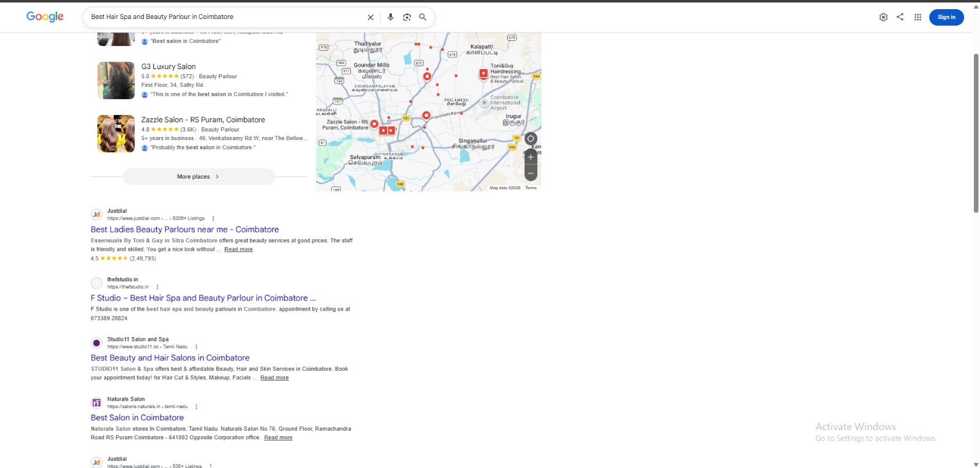Click the Justdial 535+ Listings favicon
The image size is (980, 468).
pyautogui.click(x=96, y=462)
